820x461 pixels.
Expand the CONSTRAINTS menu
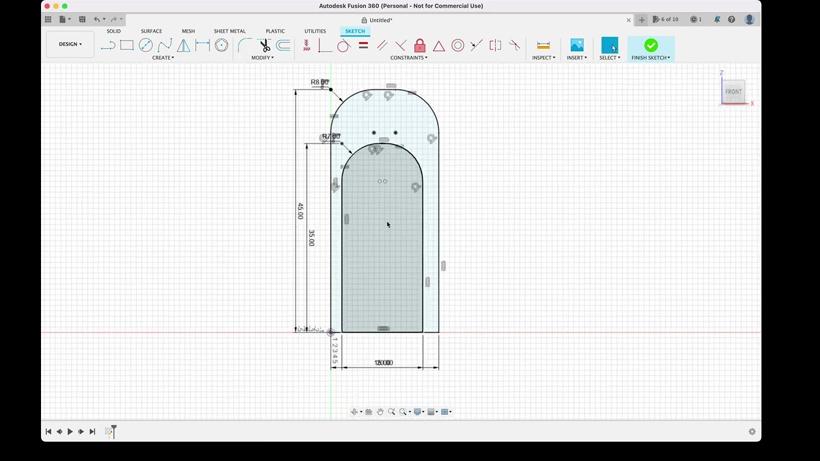409,58
